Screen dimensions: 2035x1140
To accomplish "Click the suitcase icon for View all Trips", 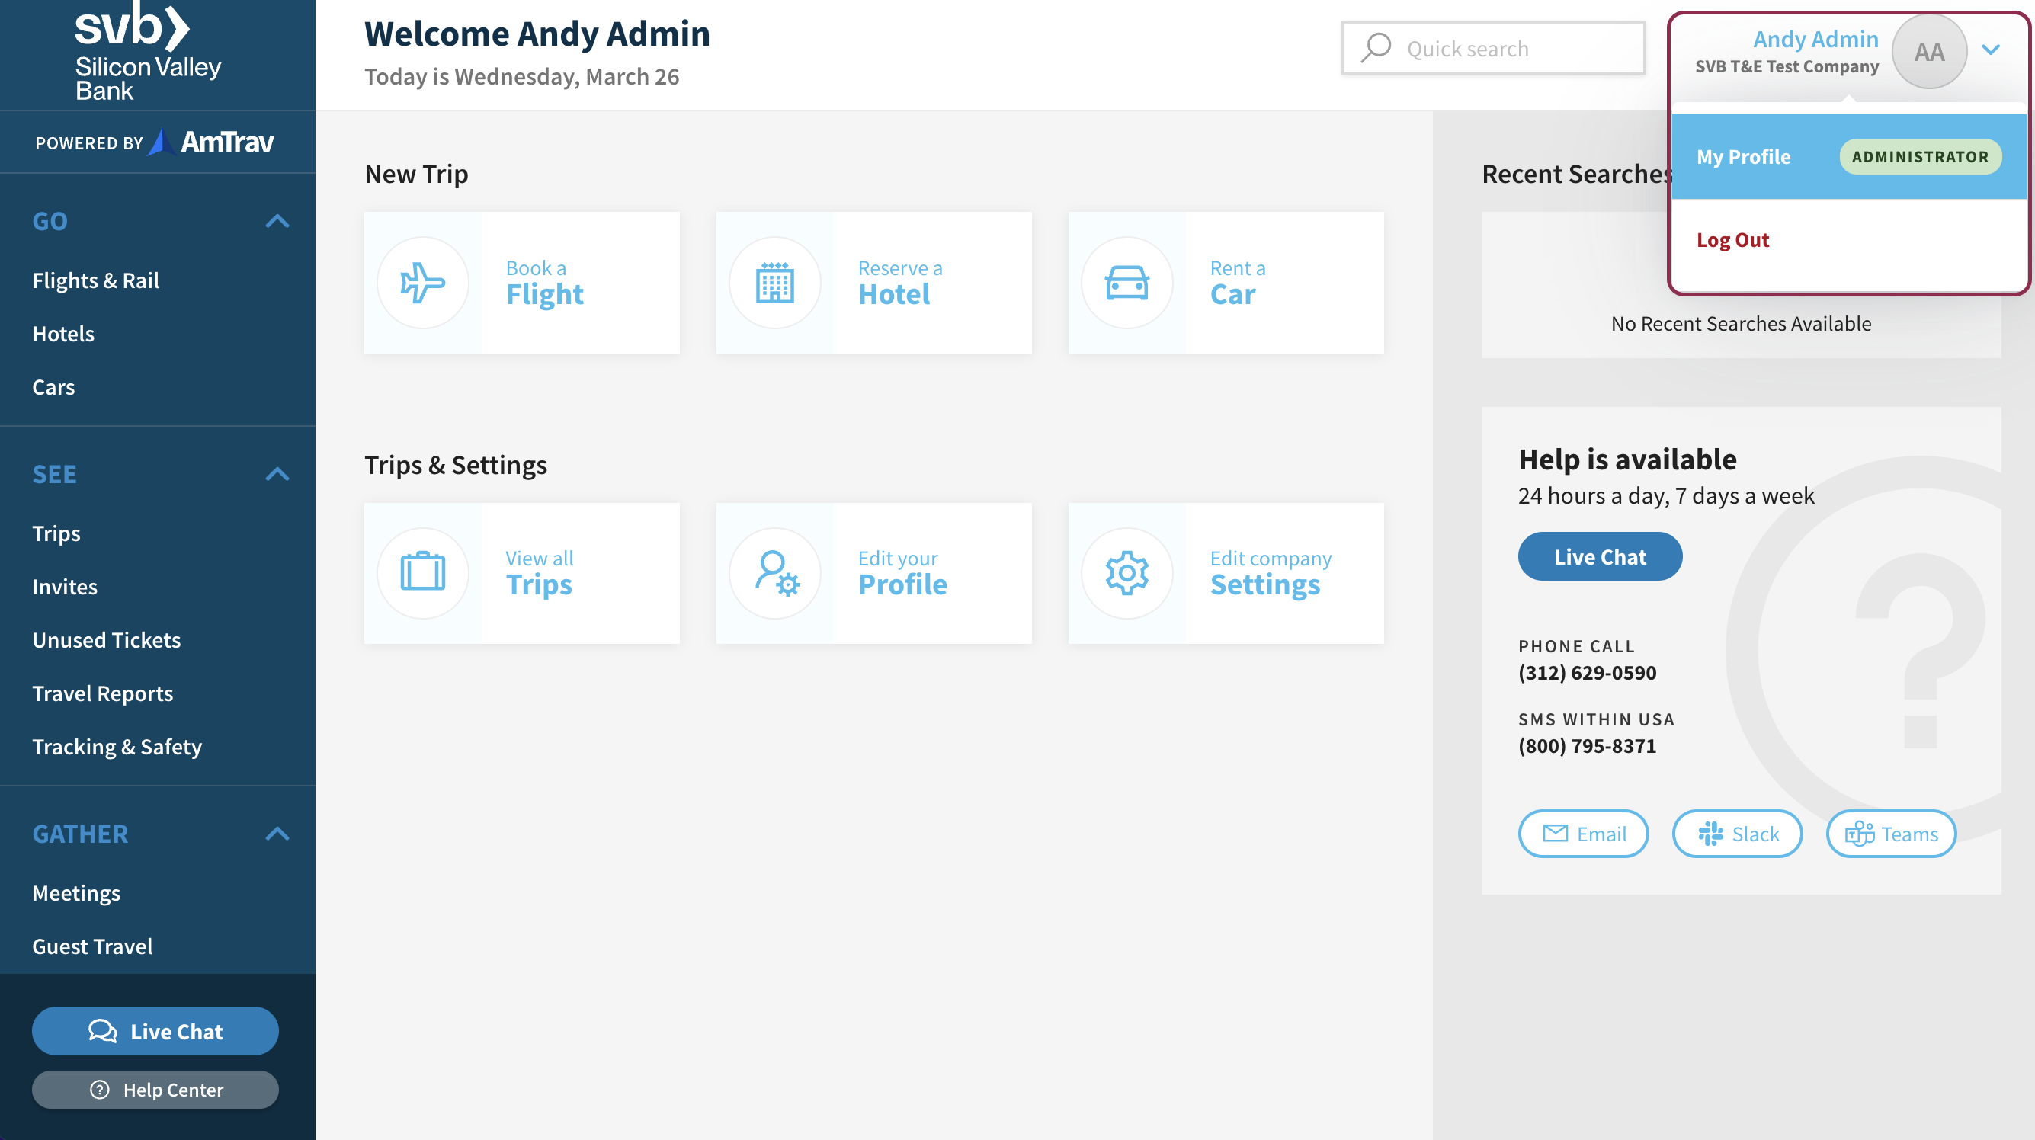I will coord(423,573).
